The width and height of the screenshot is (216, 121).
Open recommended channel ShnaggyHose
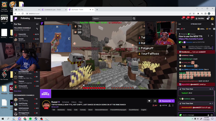pyautogui.click(x=26, y=114)
